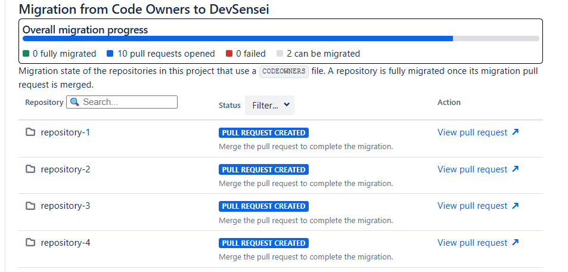Click the merge instruction under repository-4 badge
Viewport: 568px width, 272px height.
click(306, 257)
